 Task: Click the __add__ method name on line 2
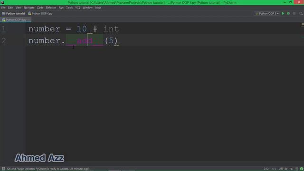coord(85,41)
